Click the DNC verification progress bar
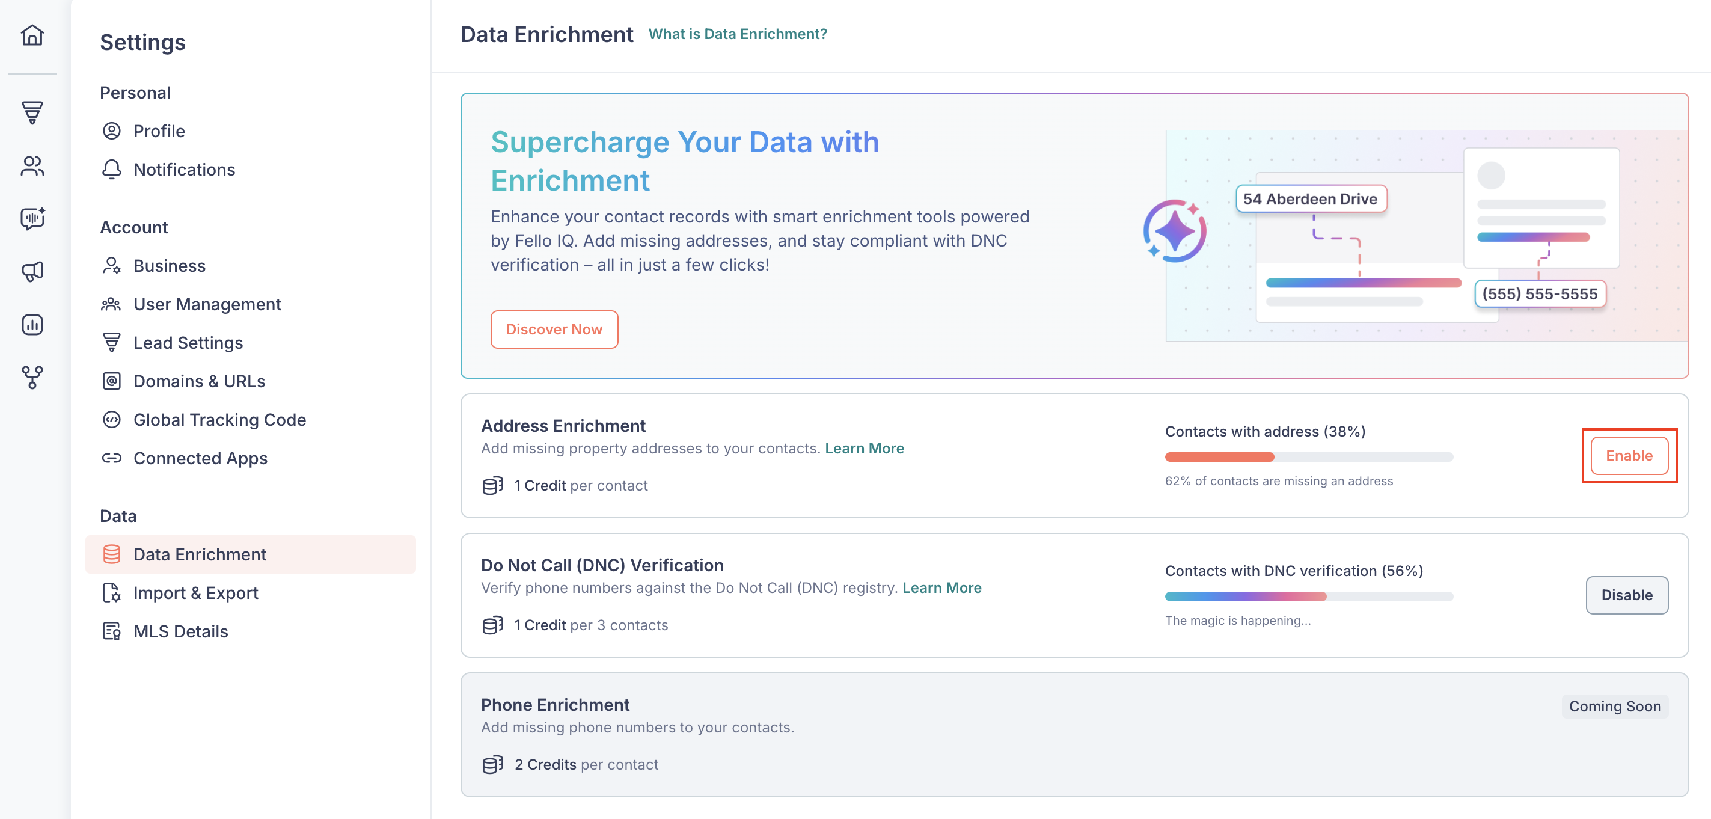Viewport: 1711px width, 819px height. pyautogui.click(x=1308, y=597)
